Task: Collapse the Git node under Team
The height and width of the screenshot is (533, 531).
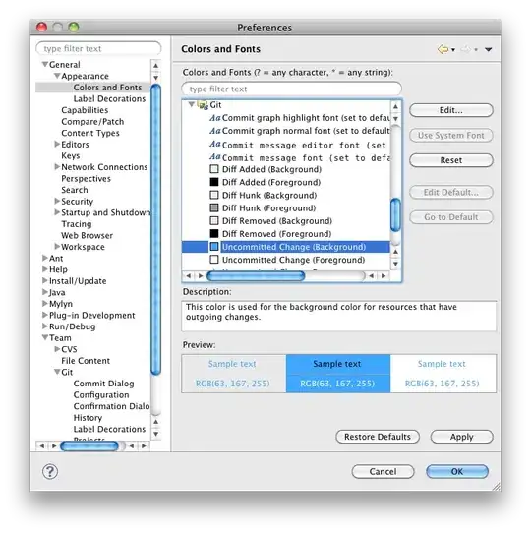Action: tap(57, 372)
